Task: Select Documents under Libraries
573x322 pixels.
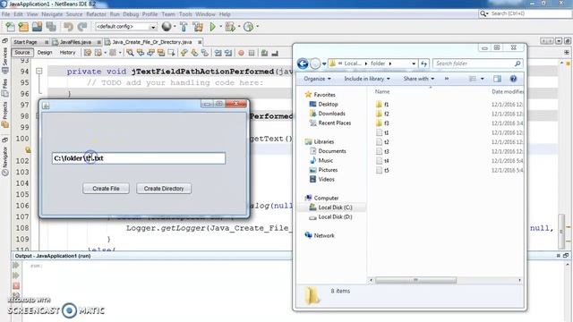Action: pyautogui.click(x=328, y=151)
